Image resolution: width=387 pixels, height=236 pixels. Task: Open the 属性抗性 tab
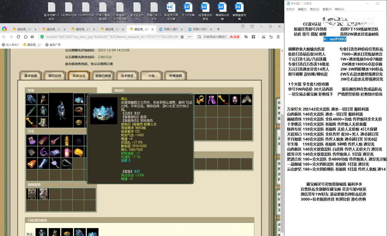pyautogui.click(x=55, y=76)
